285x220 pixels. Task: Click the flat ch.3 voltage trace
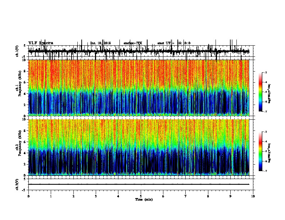click(139, 184)
